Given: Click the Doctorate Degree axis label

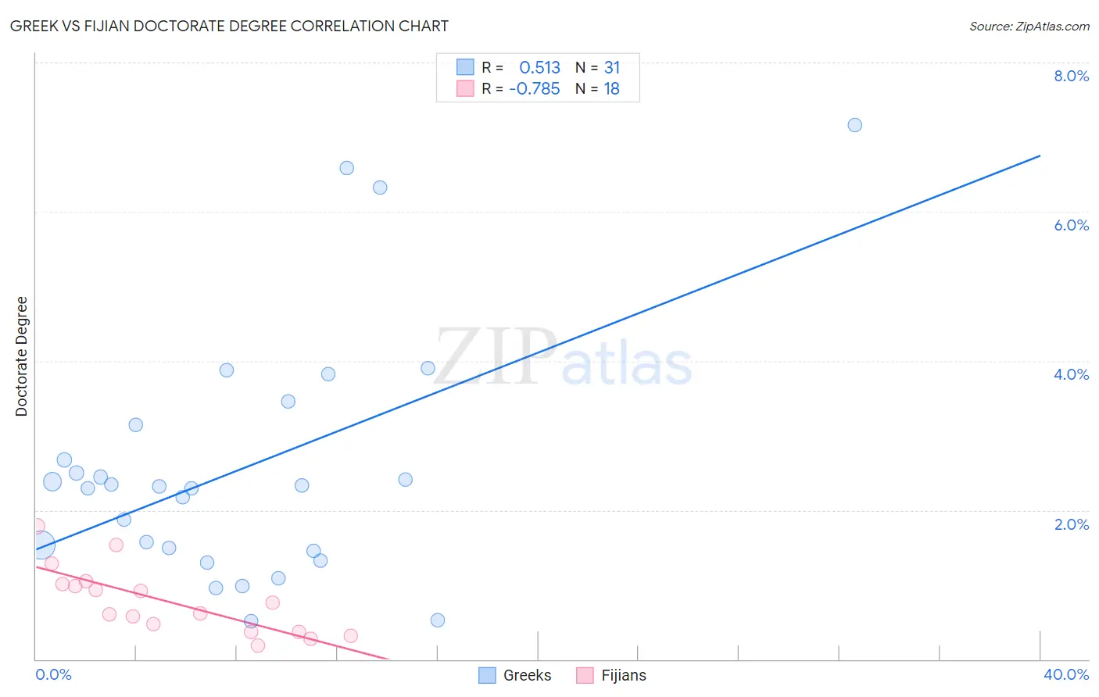Looking at the screenshot, I should coord(22,356).
